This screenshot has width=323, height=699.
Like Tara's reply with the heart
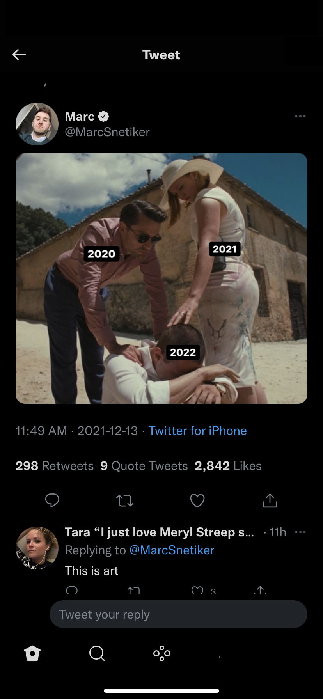(197, 591)
